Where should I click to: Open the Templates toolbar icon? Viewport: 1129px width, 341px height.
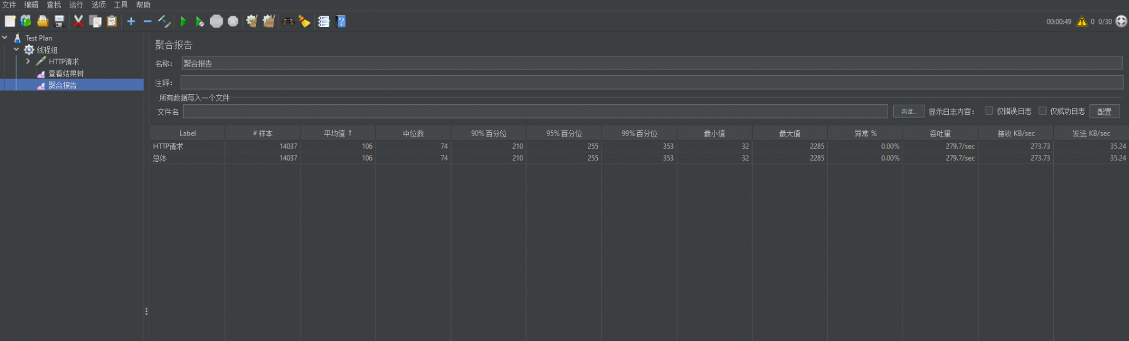click(x=26, y=21)
